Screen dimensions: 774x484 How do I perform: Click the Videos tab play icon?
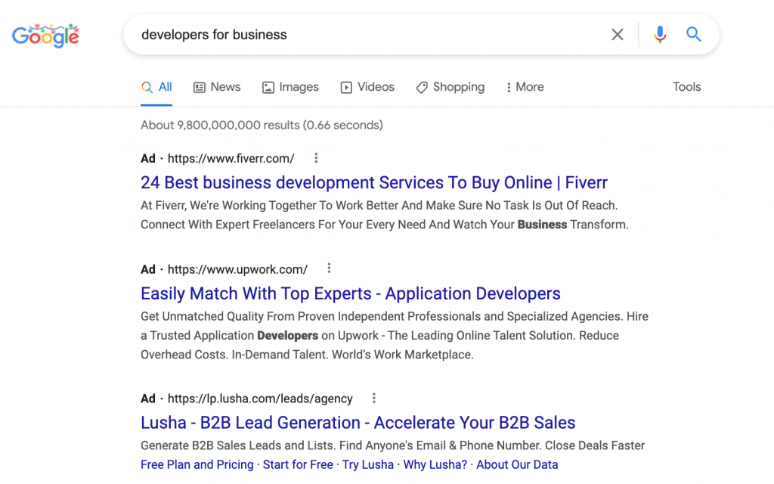click(346, 88)
